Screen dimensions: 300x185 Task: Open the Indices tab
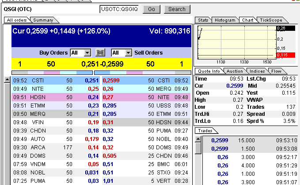(256, 71)
